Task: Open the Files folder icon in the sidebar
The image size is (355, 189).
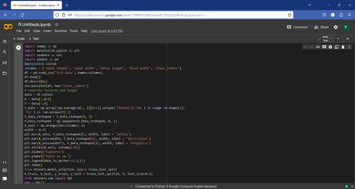Action: [x=5, y=73]
